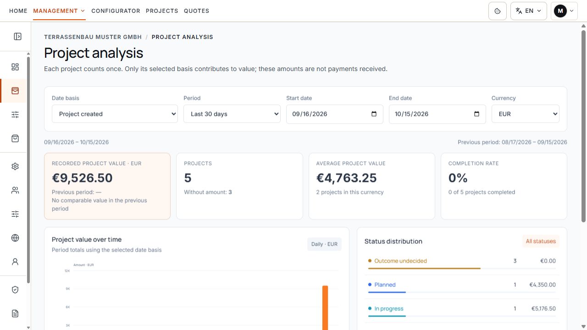Click the orange bar in the value chart
Viewport: 587px width, 330px height.
[x=325, y=308]
